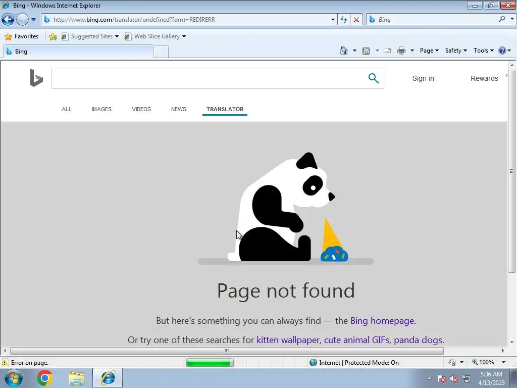Click the Back navigation button
The width and height of the screenshot is (517, 388).
[x=8, y=20]
